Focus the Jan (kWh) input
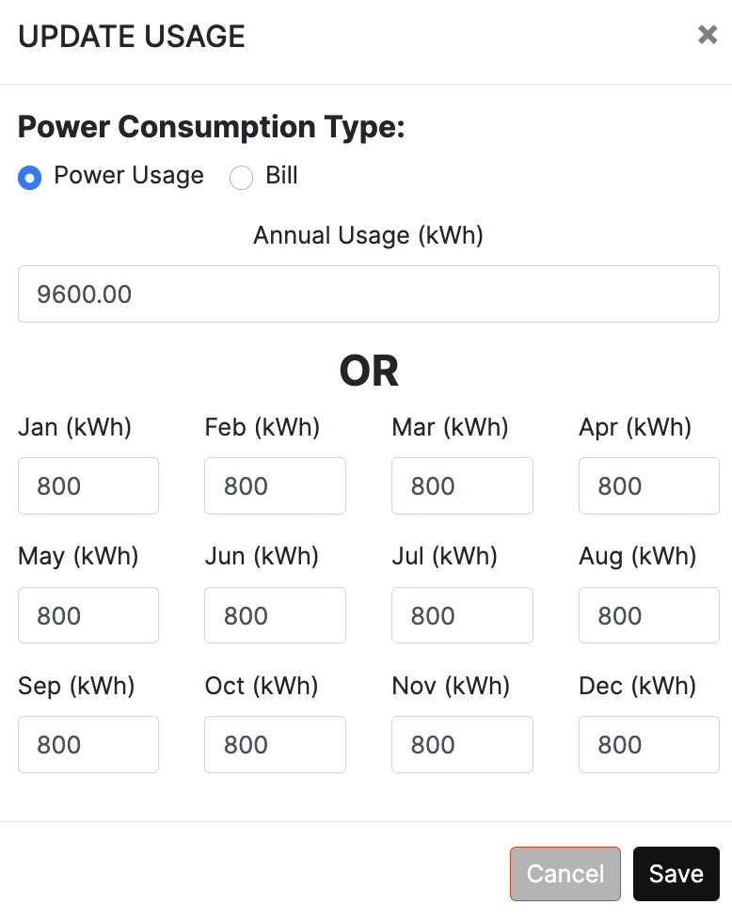This screenshot has width=732, height=920. pyautogui.click(x=88, y=485)
